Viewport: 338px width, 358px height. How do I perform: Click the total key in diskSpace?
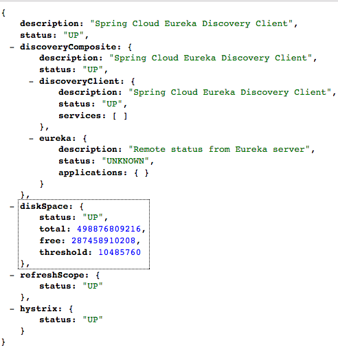(52, 229)
